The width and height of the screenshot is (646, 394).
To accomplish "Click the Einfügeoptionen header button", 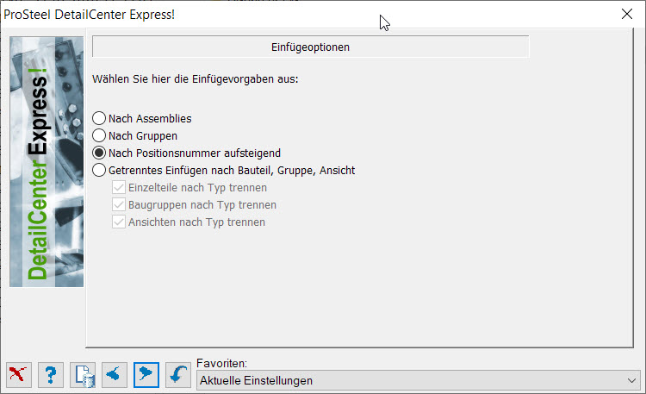I will 311,47.
